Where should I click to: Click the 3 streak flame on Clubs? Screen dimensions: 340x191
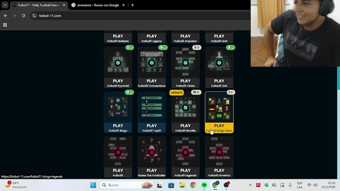pyautogui.click(x=197, y=47)
